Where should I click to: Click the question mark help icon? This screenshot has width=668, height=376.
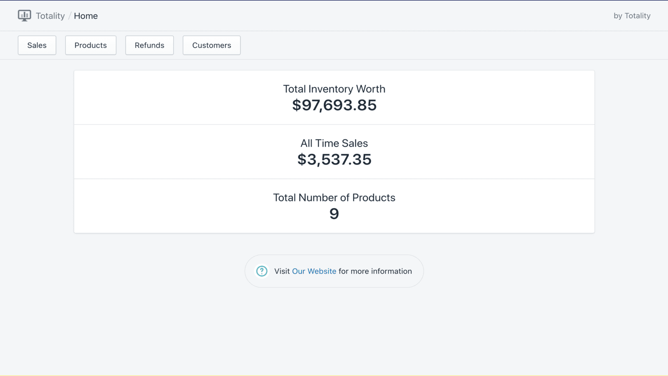tap(262, 271)
